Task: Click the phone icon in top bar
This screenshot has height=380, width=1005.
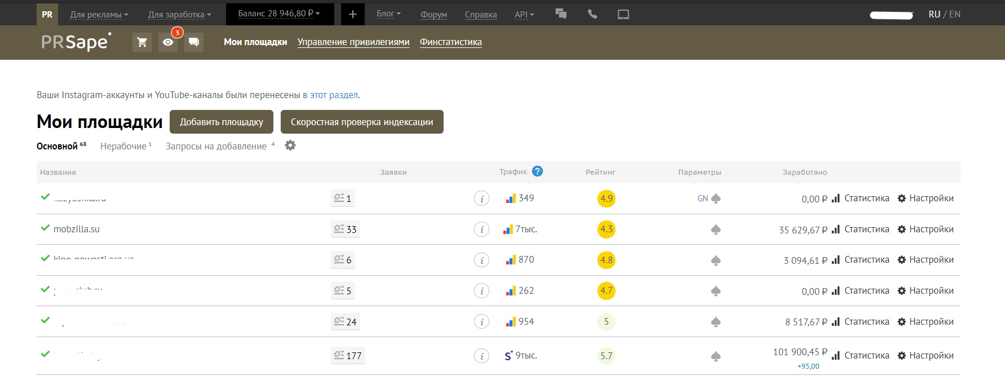Action: tap(592, 14)
